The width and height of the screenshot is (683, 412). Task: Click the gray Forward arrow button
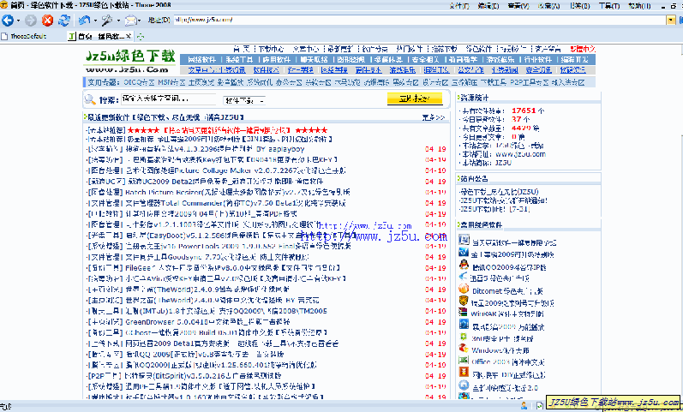31,20
